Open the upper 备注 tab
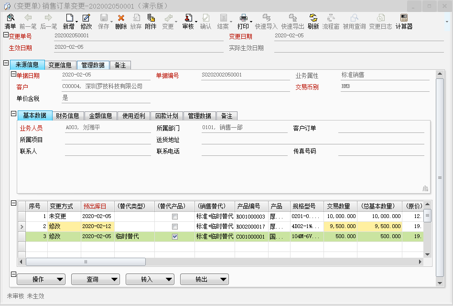Image resolution: width=453 pixels, height=306 pixels. [x=120, y=65]
